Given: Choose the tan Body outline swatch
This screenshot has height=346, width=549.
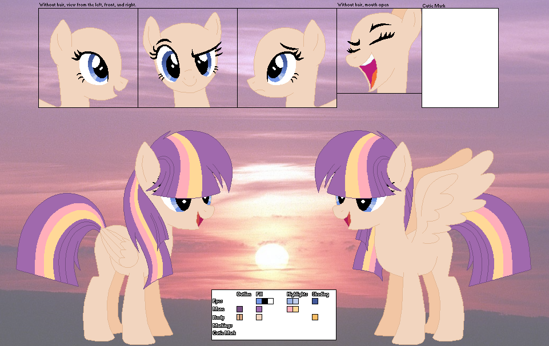Looking at the screenshot, I should tap(239, 317).
